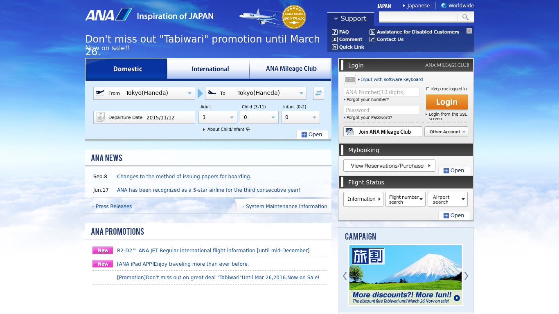Open the departure date calendar
The width and height of the screenshot is (559, 314).
[x=100, y=117]
